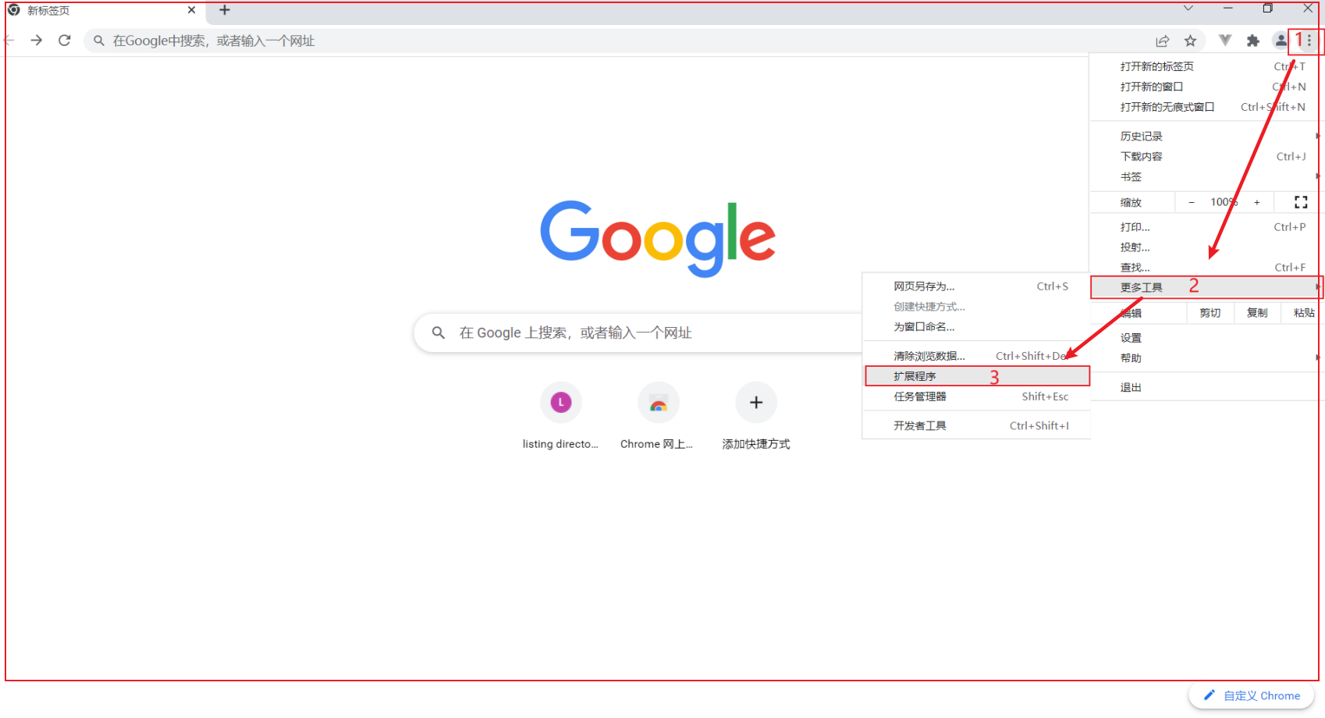Minimize the Chrome window
Screen dimensions: 1325x718
[1227, 9]
